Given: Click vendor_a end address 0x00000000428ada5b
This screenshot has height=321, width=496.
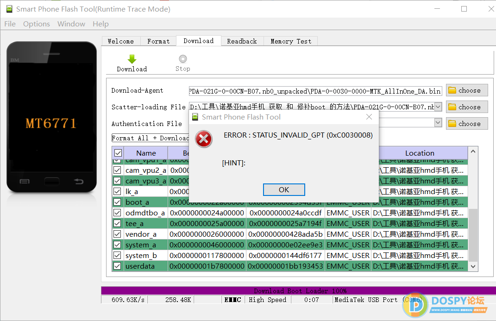Looking at the screenshot, I should (x=285, y=234).
